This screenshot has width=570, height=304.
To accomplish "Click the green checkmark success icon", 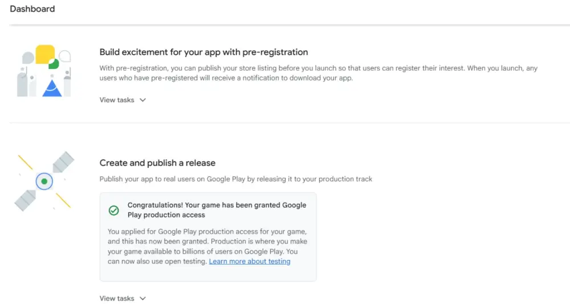I will coord(114,211).
